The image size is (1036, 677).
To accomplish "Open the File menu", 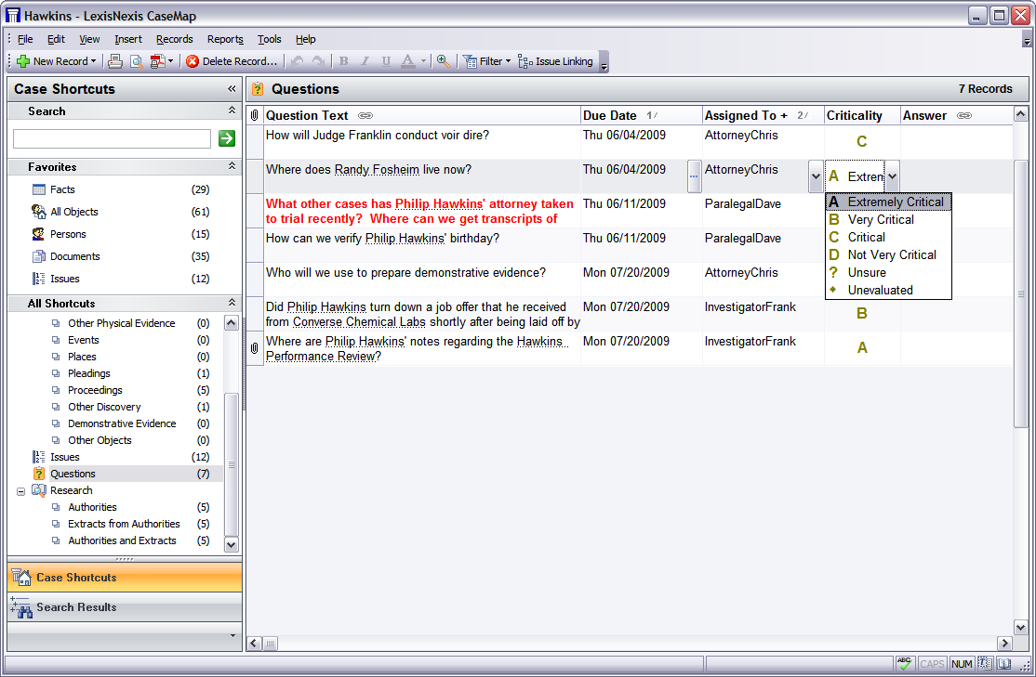I will [x=25, y=40].
